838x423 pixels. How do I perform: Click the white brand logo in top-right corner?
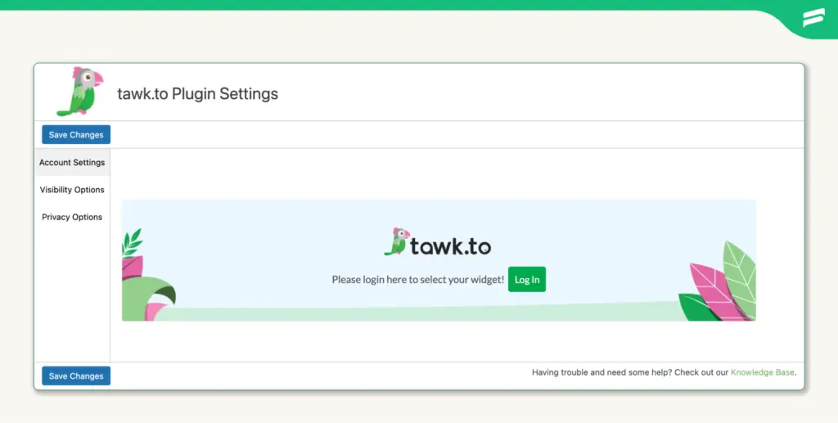(x=813, y=18)
